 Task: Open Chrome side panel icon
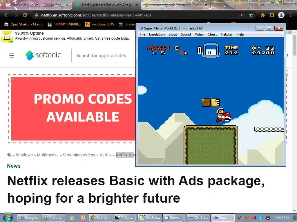coord(272,15)
